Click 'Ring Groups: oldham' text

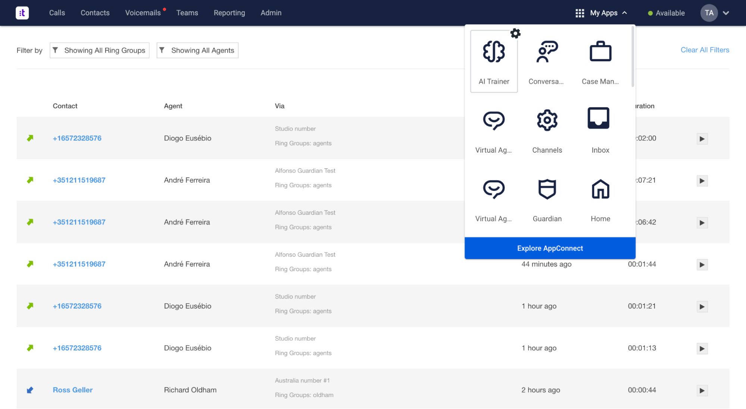tap(304, 395)
